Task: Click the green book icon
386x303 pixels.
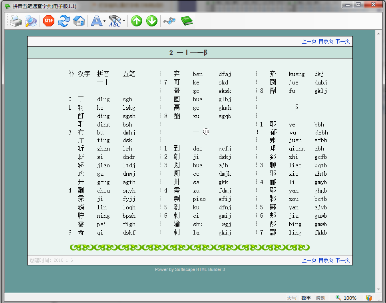Action: pyautogui.click(x=187, y=21)
